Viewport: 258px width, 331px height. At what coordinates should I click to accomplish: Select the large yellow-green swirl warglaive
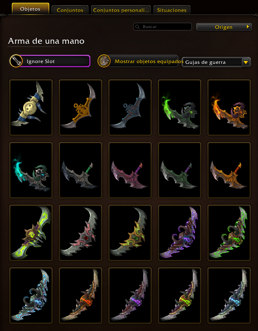click(31, 233)
